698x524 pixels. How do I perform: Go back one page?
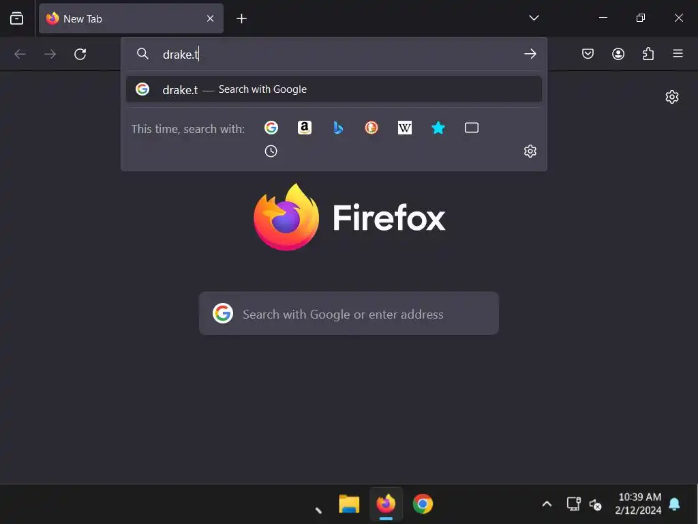click(x=20, y=54)
